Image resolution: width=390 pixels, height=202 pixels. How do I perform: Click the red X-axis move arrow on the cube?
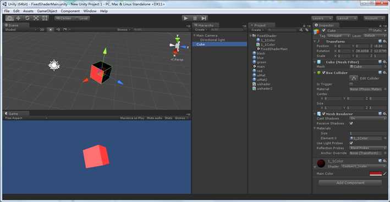pos(85,80)
